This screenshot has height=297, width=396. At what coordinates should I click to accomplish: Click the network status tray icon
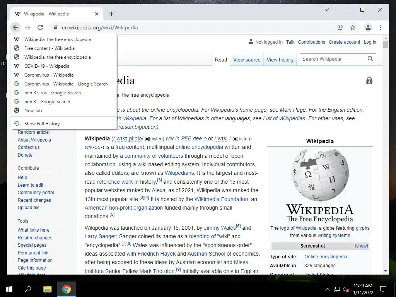pyautogui.click(x=337, y=289)
